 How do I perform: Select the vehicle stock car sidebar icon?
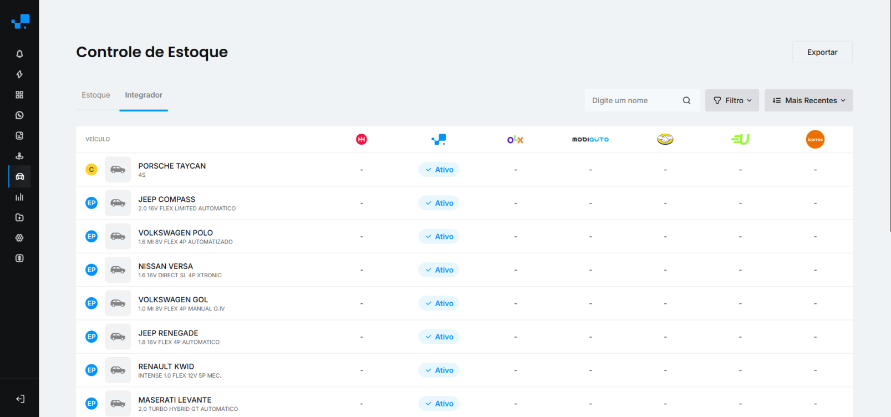pyautogui.click(x=20, y=176)
